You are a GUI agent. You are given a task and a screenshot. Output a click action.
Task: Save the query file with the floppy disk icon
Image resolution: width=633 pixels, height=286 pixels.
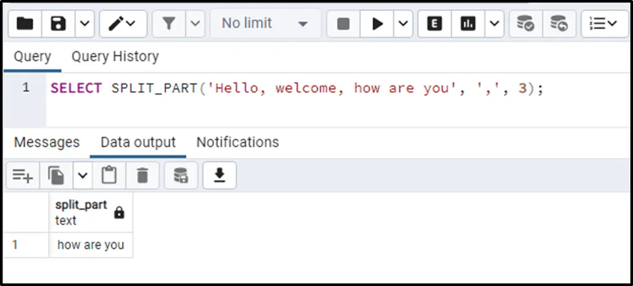pyautogui.click(x=59, y=24)
